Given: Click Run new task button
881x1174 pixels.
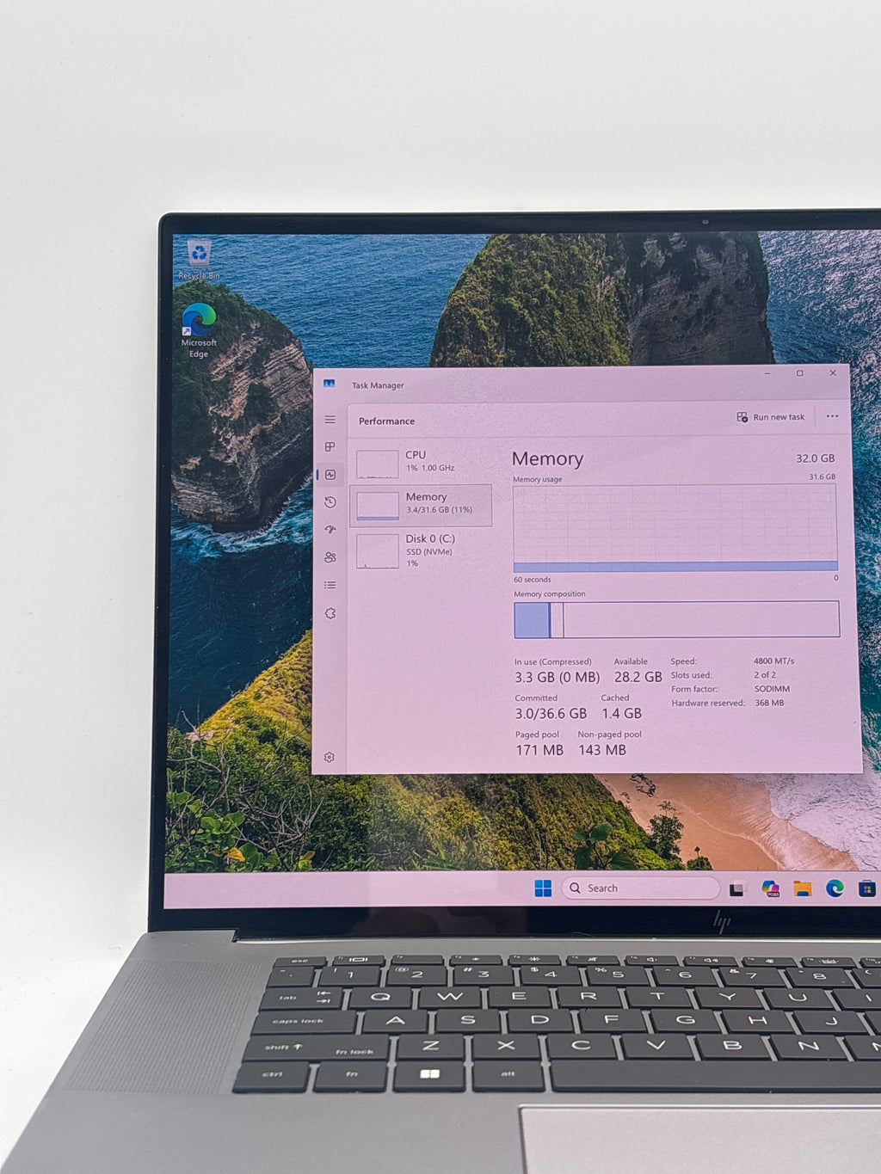Looking at the screenshot, I should click(x=771, y=417).
